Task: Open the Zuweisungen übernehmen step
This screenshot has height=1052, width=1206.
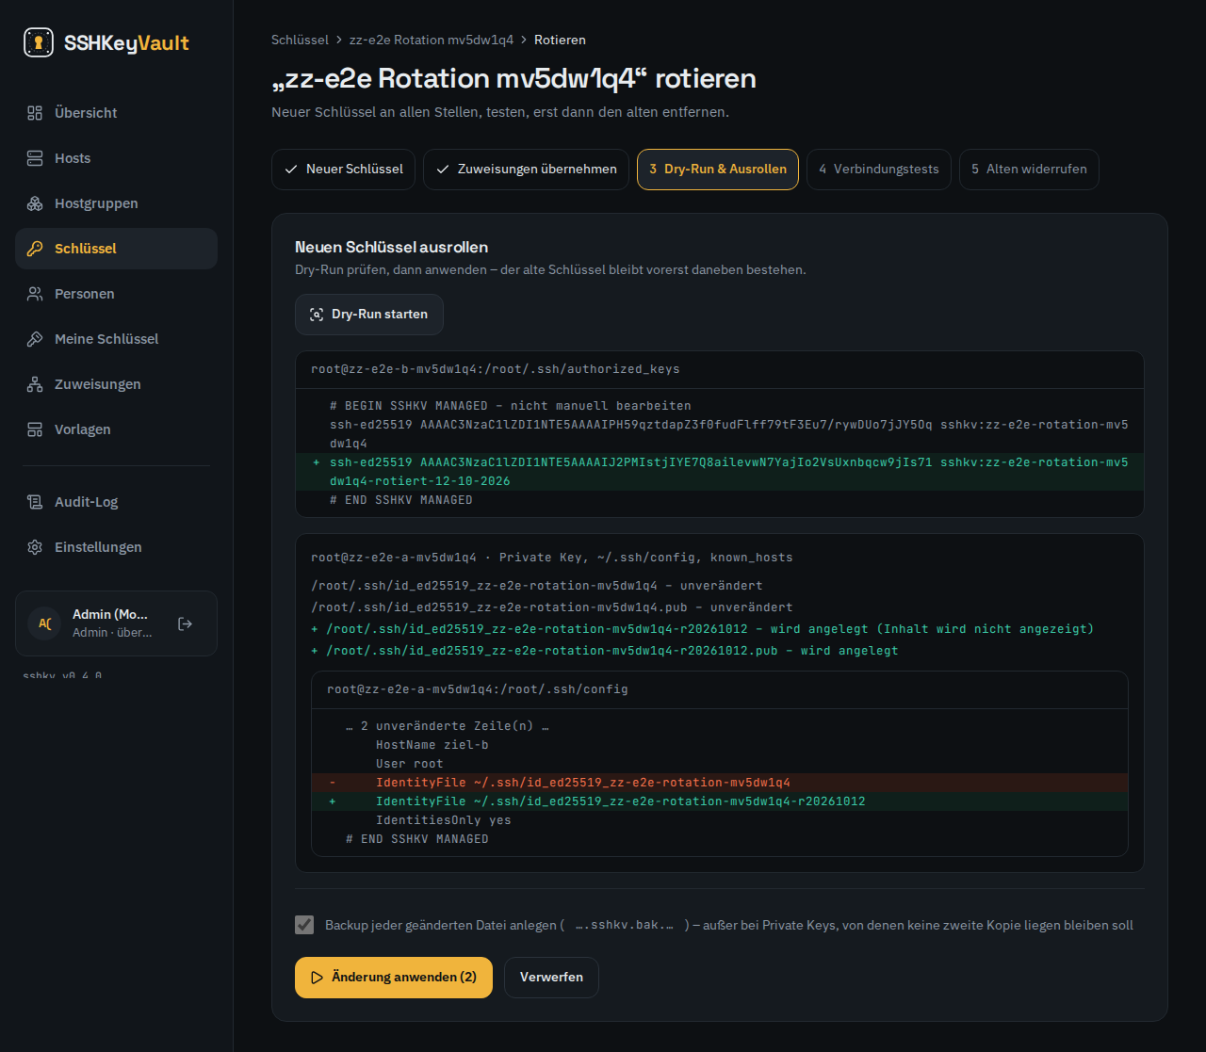Action: [x=526, y=170]
